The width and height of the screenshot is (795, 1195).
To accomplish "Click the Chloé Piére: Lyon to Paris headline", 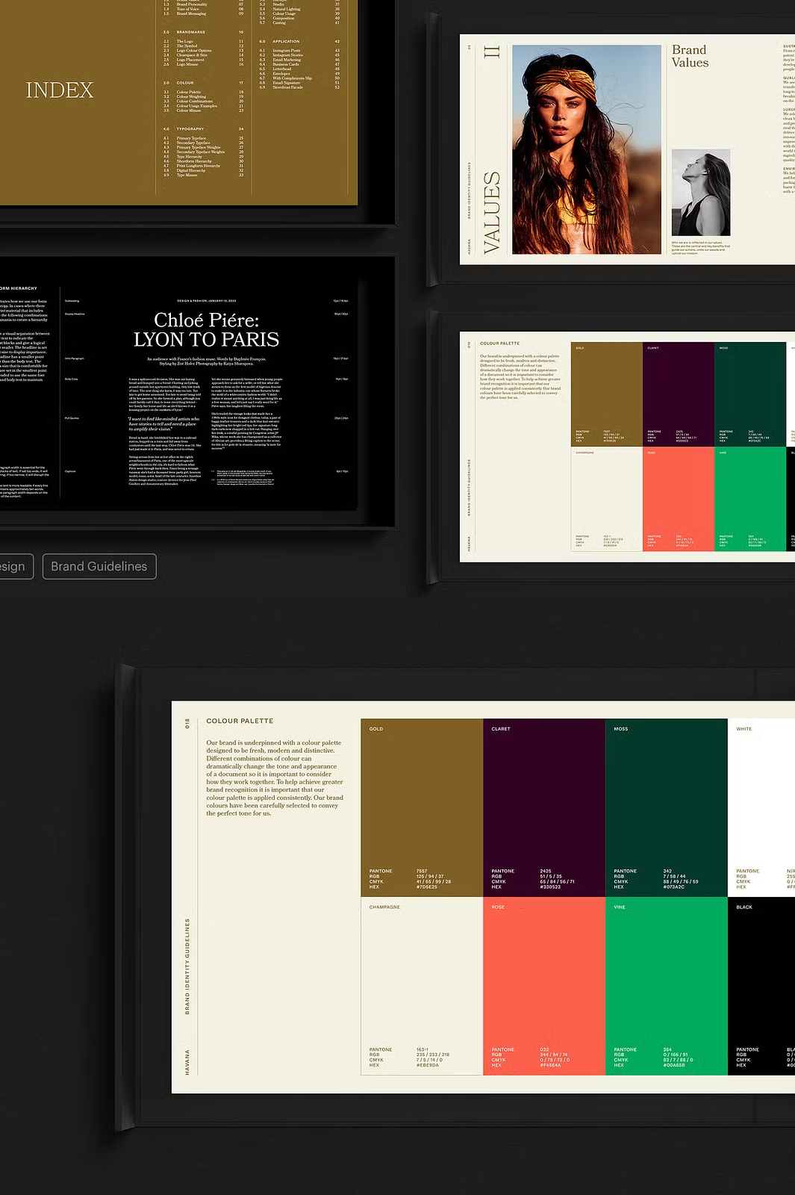I will tap(206, 330).
